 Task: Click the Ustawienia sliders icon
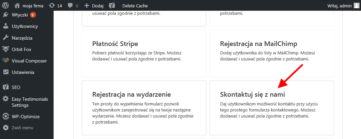pyautogui.click(x=5, y=72)
